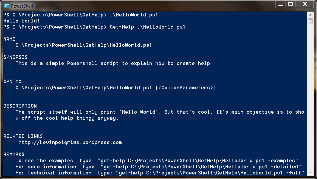This screenshot has width=317, height=179.
Task: Click the vertical scrollbar thumb
Action: pyautogui.click(x=310, y=21)
